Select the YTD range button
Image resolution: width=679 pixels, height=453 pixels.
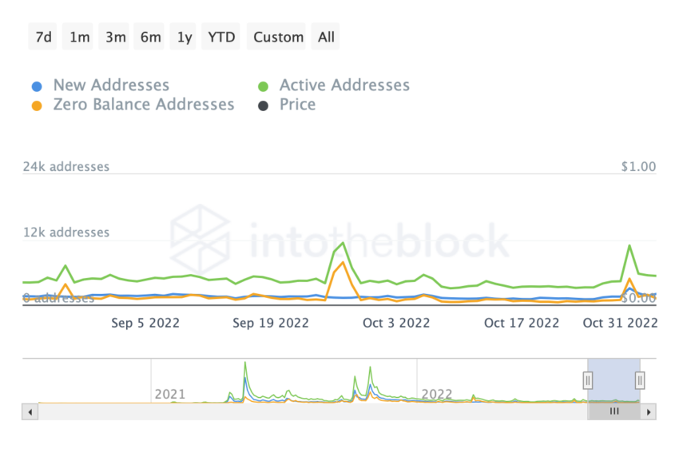point(221,37)
